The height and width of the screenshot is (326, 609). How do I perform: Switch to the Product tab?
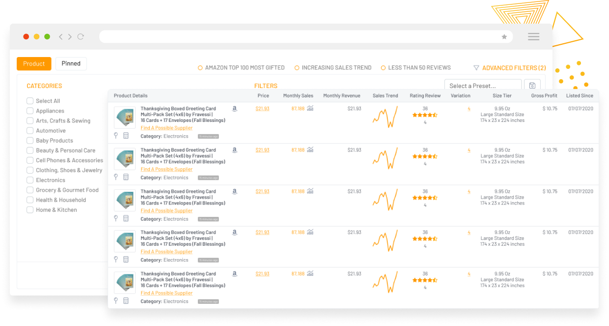pyautogui.click(x=34, y=63)
